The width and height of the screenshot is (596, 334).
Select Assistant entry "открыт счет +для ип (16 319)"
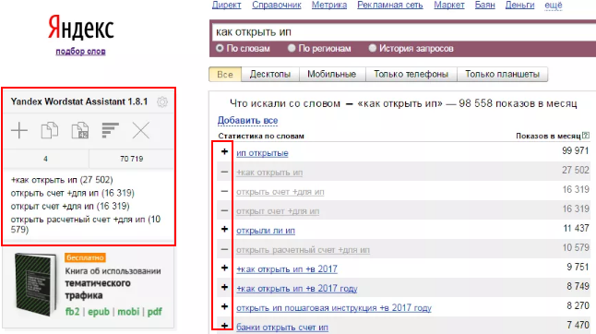pos(70,206)
